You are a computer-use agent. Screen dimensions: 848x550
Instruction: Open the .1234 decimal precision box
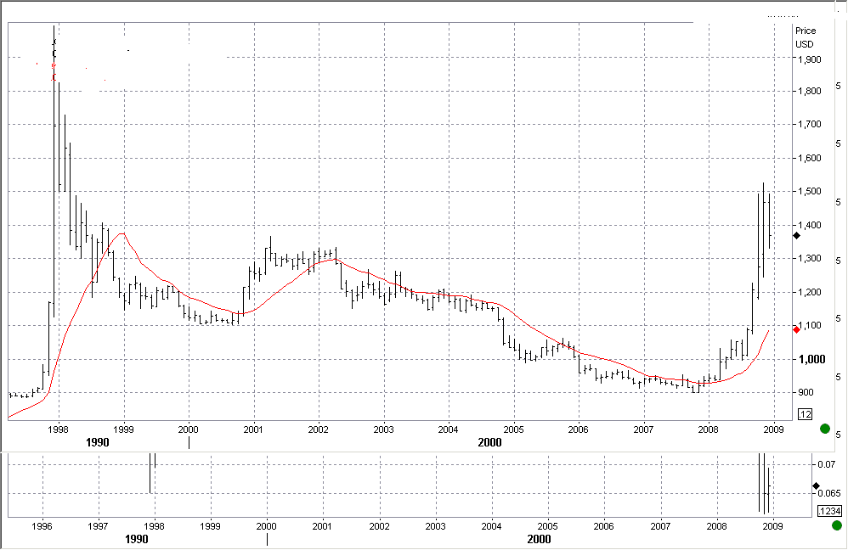click(x=829, y=511)
